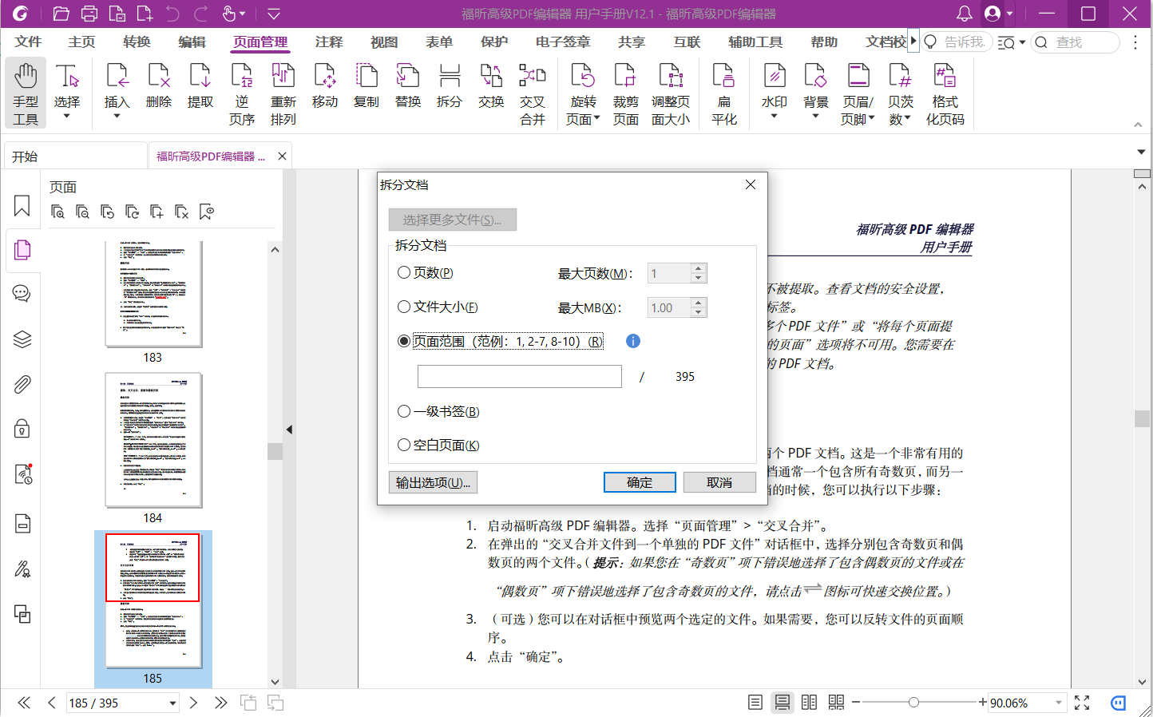The height and width of the screenshot is (717, 1153).
Task: Open the Security lock panel in sidebar
Action: (x=22, y=429)
